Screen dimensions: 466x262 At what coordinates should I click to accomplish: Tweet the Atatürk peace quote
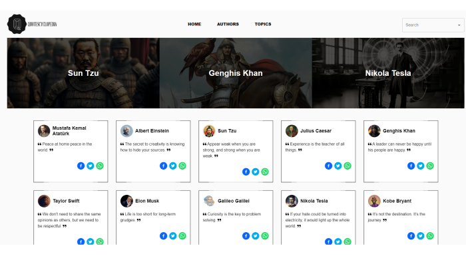[x=91, y=166]
